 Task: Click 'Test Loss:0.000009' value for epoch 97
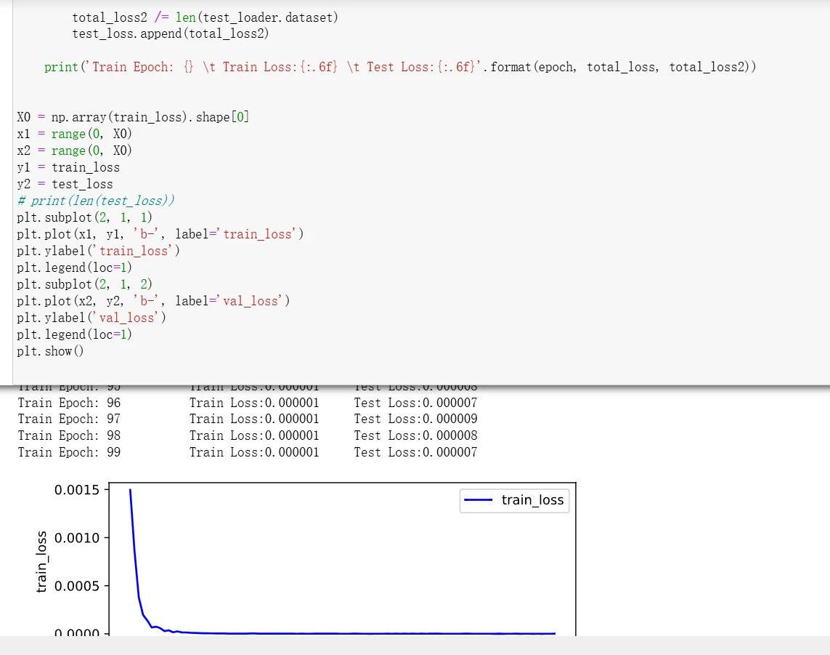pyautogui.click(x=415, y=419)
